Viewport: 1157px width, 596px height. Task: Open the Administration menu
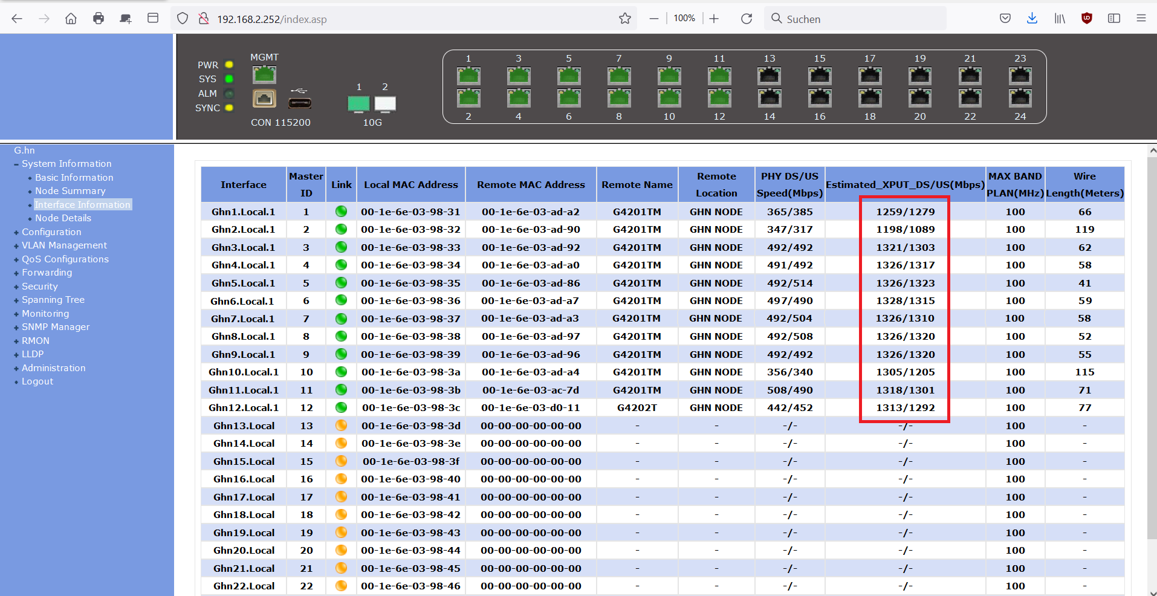click(x=53, y=368)
